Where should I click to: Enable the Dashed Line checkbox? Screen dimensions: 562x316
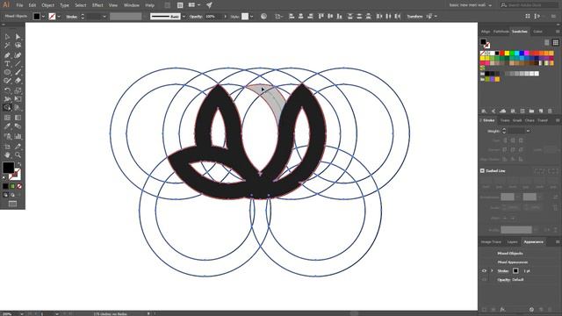tap(482, 171)
